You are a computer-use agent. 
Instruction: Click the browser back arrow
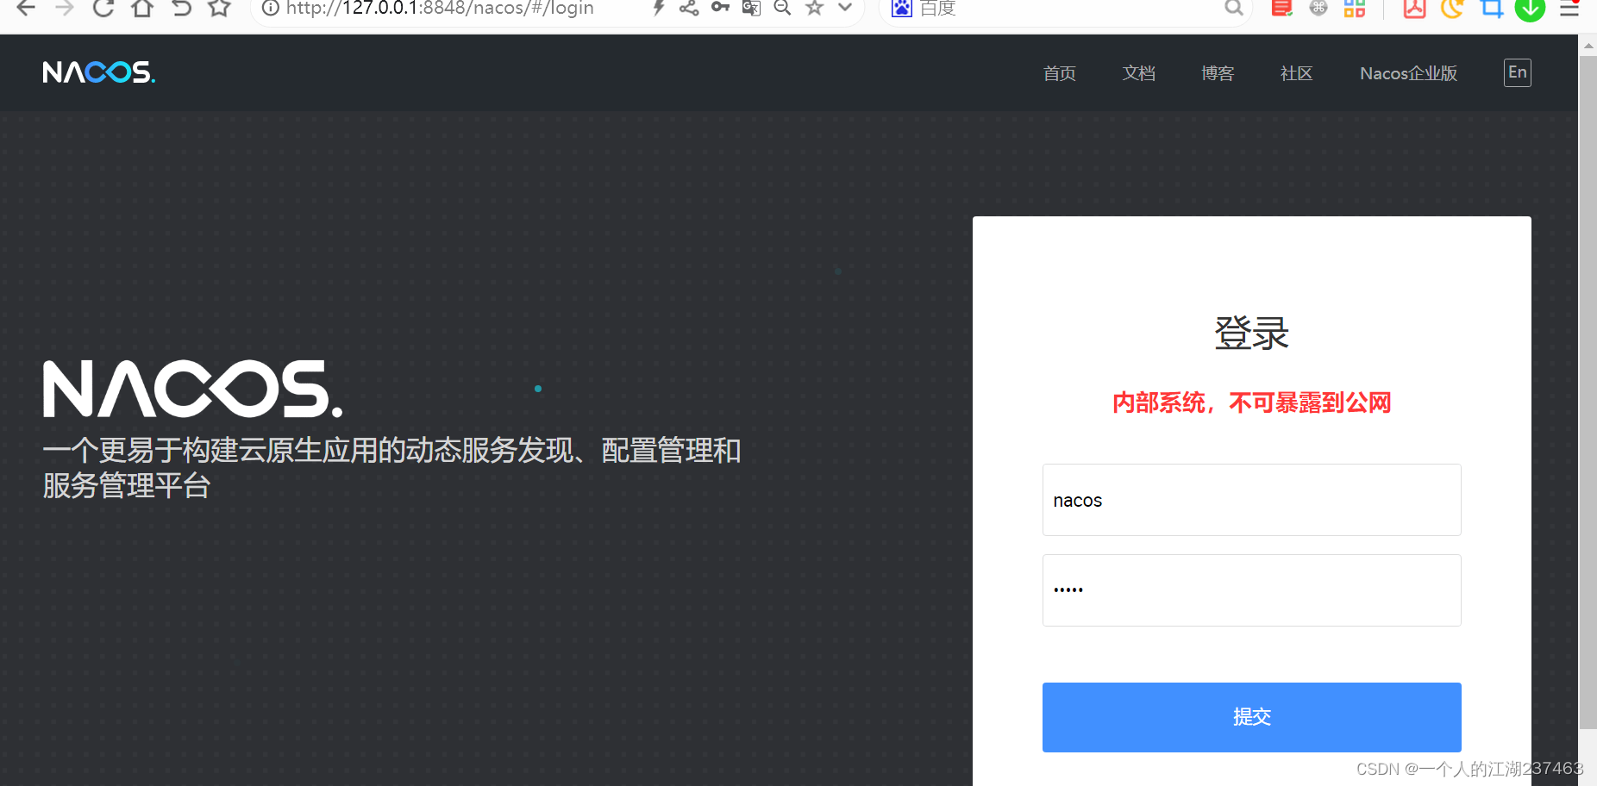click(x=26, y=8)
